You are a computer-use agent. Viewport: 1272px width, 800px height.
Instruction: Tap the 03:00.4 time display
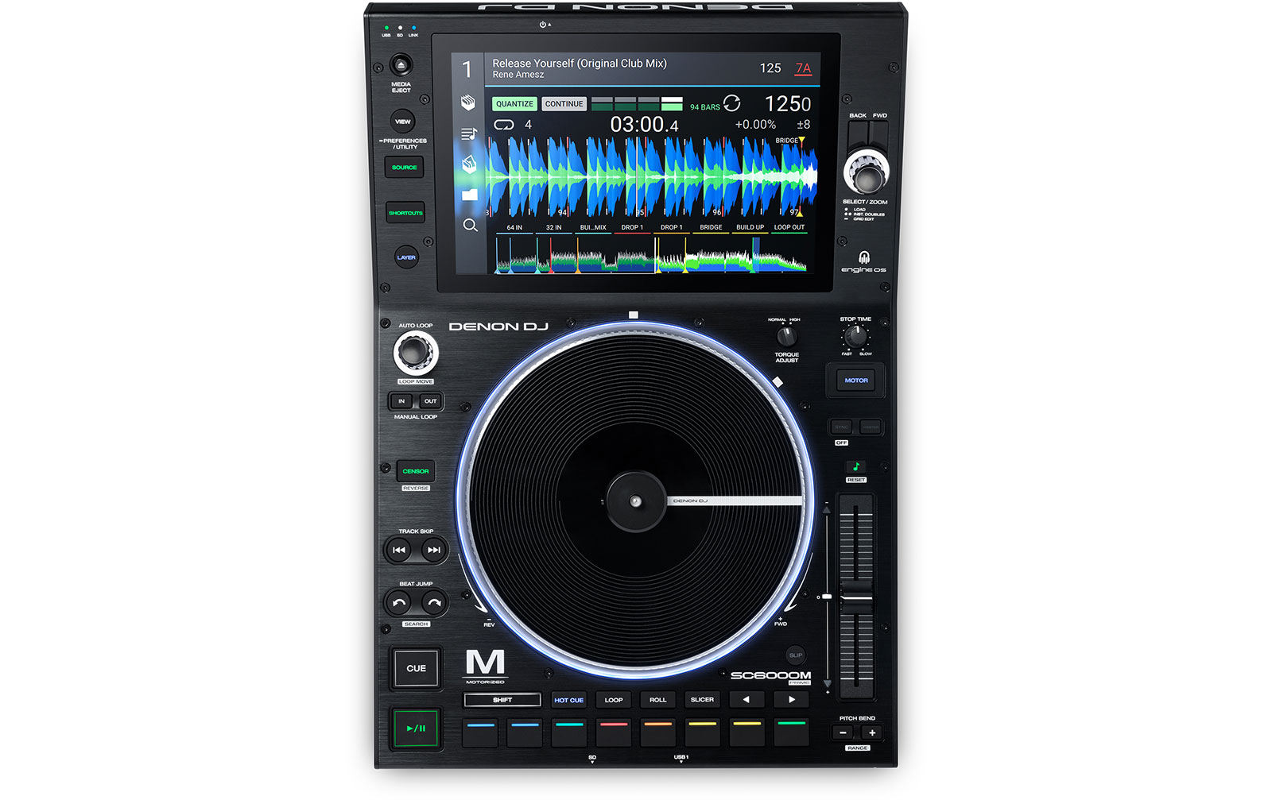tap(645, 125)
